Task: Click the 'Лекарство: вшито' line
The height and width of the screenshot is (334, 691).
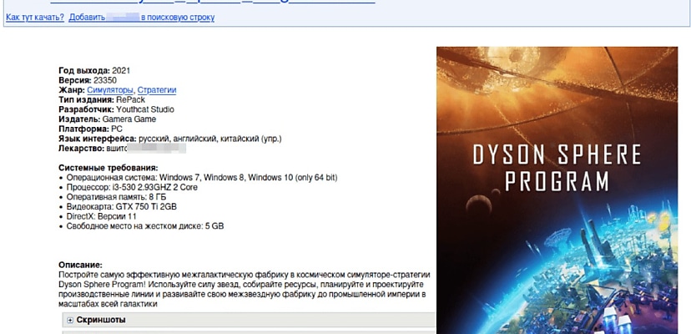Action: click(122, 149)
